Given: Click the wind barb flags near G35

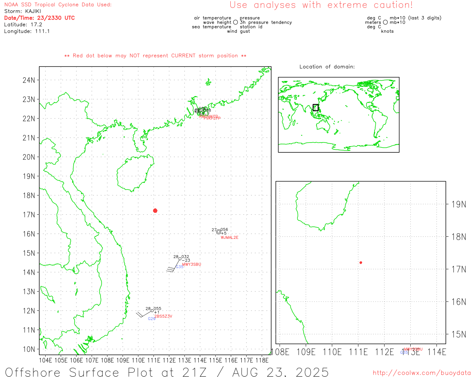Looking at the screenshot, I should pyautogui.click(x=170, y=269).
